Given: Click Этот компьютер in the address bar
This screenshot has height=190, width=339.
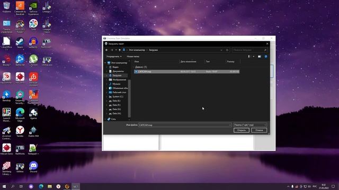Looking at the screenshot, I should (137, 50).
